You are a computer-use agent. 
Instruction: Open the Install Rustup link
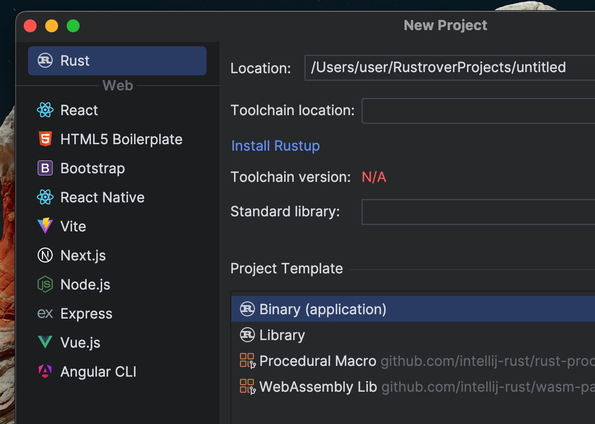(275, 146)
